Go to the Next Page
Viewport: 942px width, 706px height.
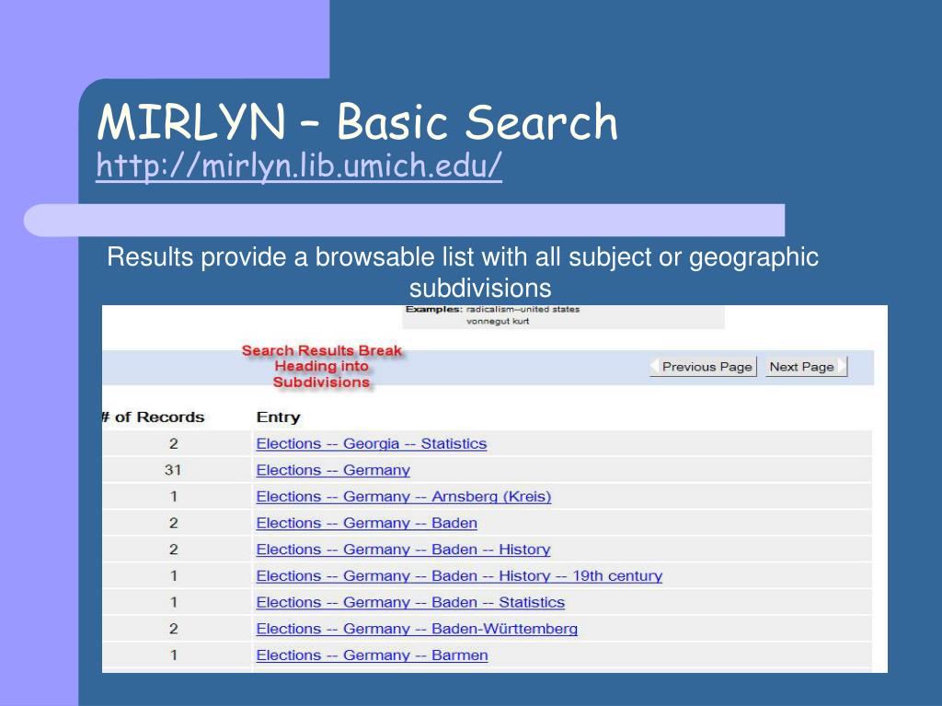[x=806, y=366]
